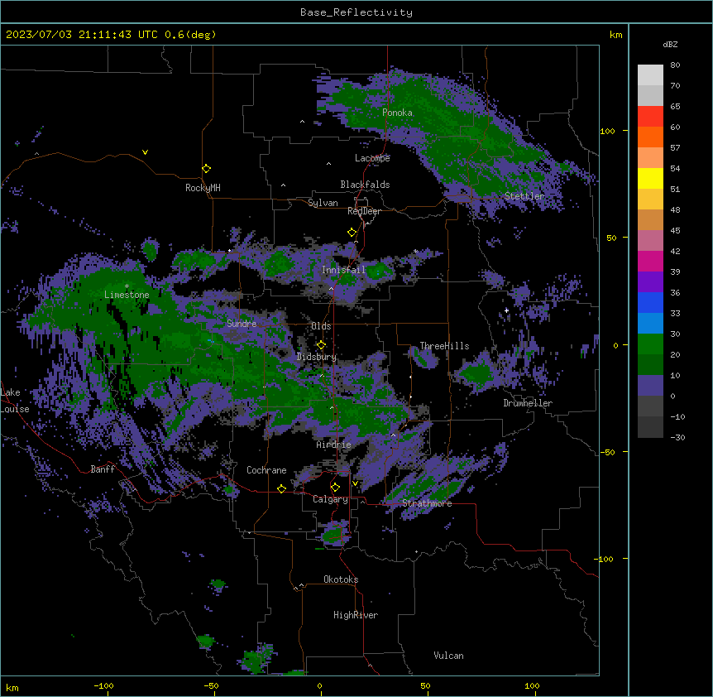Click the Innisfail city label
Viewport: 713px width, 697px height.
(x=343, y=270)
